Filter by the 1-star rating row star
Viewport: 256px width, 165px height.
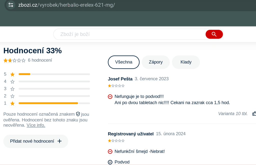(12, 103)
